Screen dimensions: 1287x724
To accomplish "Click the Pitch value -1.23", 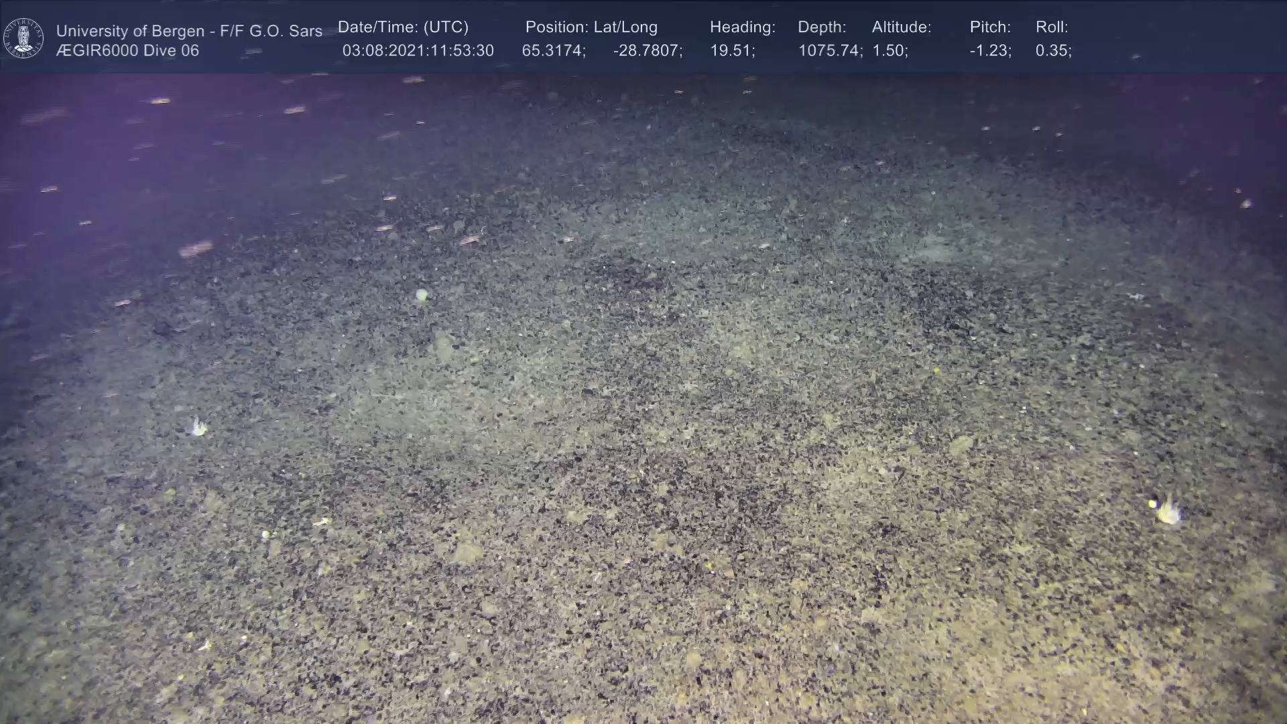I will coord(989,51).
